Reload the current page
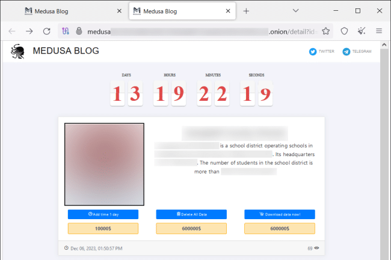Screen dimensions: 391x260 click(x=46, y=31)
